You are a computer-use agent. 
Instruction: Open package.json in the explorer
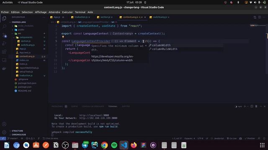pyautogui.click(x=25, y=87)
